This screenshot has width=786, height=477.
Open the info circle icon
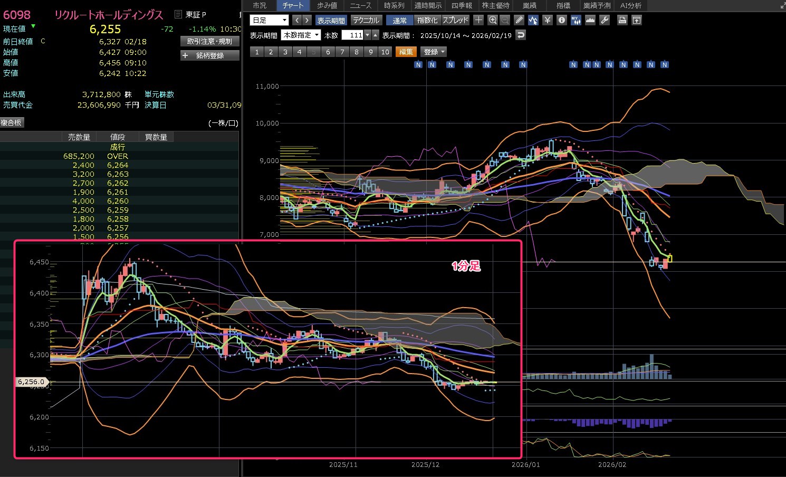click(x=562, y=20)
